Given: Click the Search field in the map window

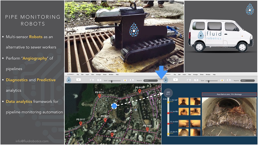Looking at the screenshot, I should point(150,81).
